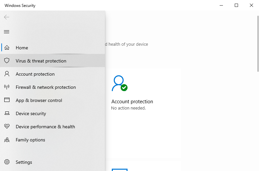The height and width of the screenshot is (171, 259).
Task: Click the App & browser window icon
Action: coord(7,100)
